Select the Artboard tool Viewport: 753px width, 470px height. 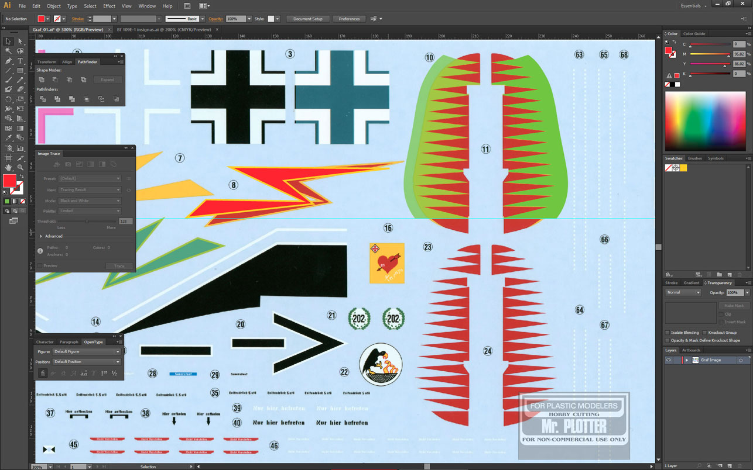coord(8,158)
